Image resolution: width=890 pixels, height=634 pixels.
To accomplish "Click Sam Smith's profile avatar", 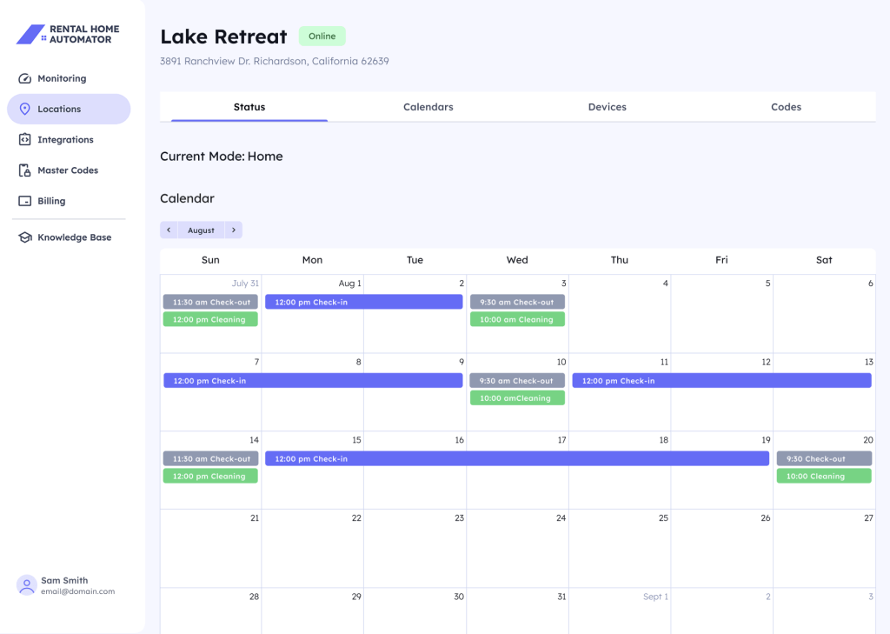I will [26, 585].
